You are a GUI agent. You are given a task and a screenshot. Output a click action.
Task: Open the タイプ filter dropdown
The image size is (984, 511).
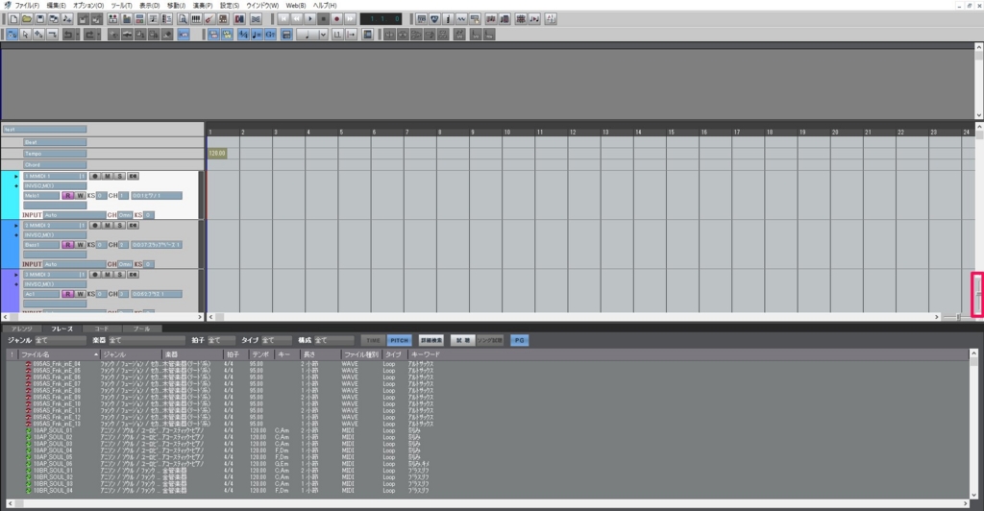tap(277, 340)
